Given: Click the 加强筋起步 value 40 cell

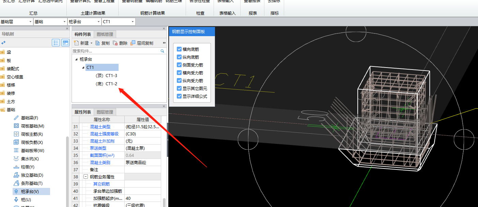Looking at the screenshot, I should [x=143, y=198].
